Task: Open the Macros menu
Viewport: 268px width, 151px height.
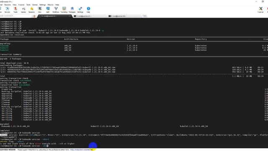Action: pos(50,5)
